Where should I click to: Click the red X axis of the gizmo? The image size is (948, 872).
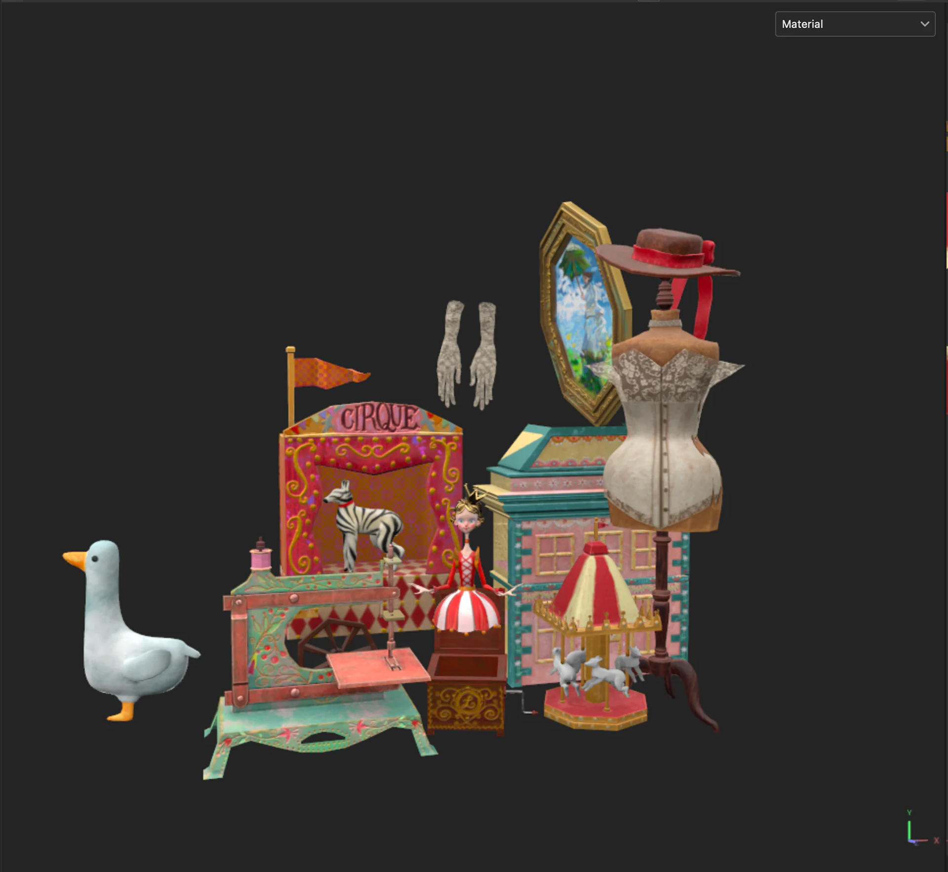pyautogui.click(x=922, y=840)
